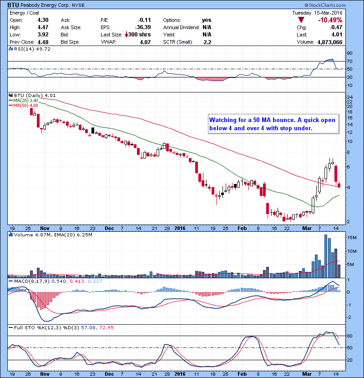Click the RSI(14) 49.72 label
The height and width of the screenshot is (378, 364).
tap(32, 49)
